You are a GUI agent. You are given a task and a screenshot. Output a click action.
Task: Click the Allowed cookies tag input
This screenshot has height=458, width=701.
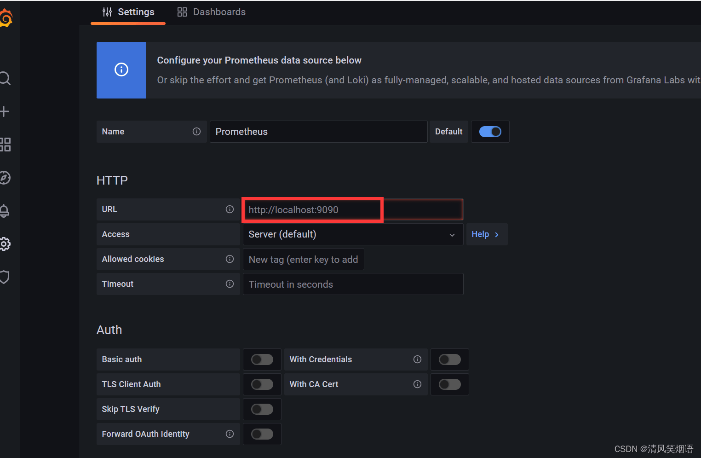tap(304, 260)
